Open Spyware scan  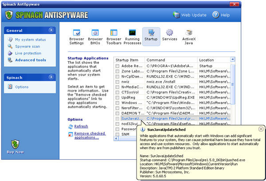(x=27, y=46)
